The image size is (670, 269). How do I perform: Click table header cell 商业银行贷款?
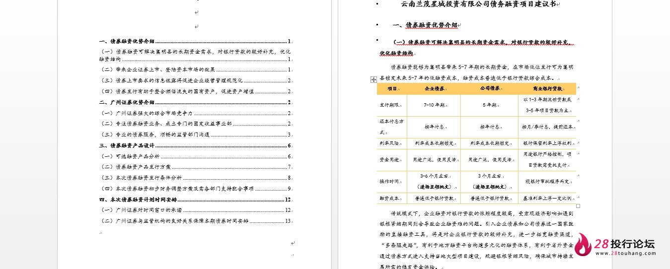tap(547, 88)
